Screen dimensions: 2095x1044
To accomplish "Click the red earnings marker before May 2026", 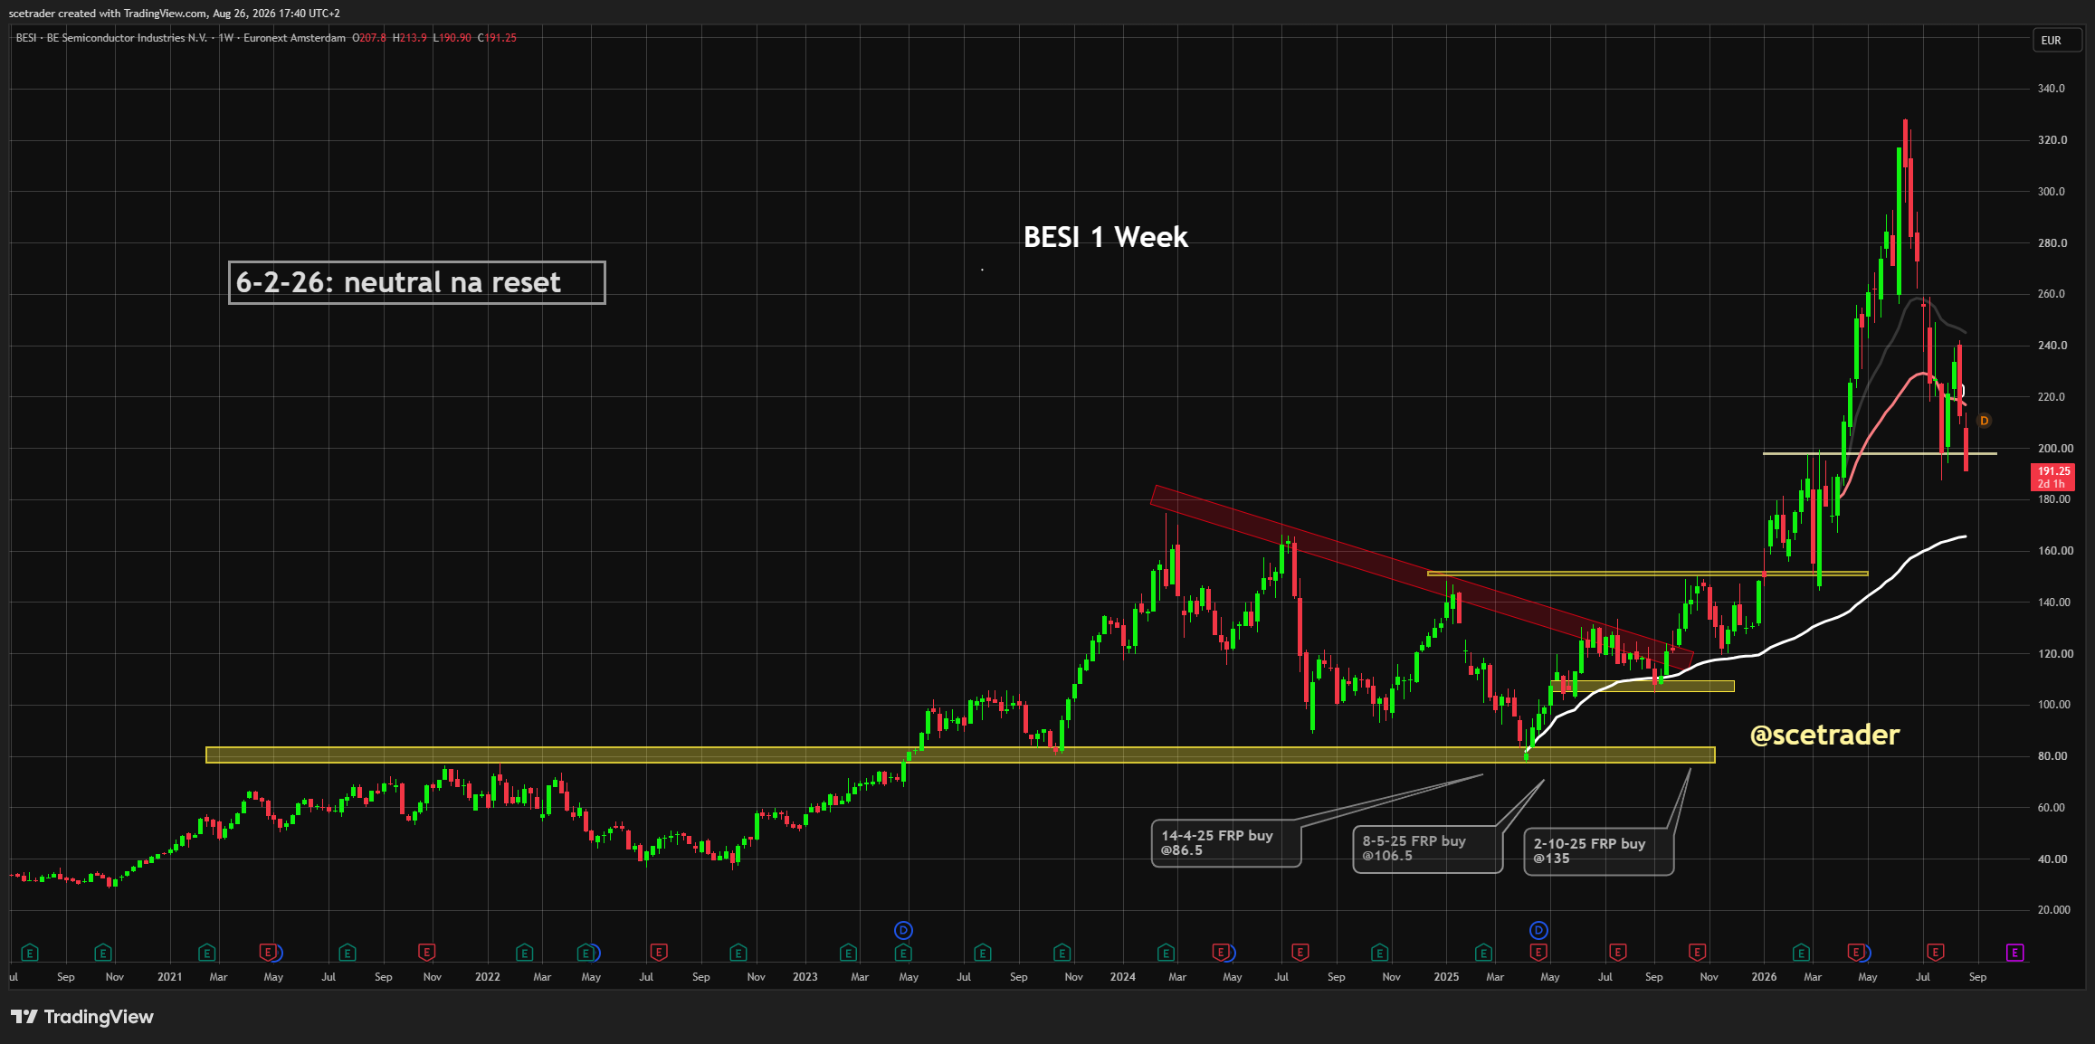I will click(1856, 952).
